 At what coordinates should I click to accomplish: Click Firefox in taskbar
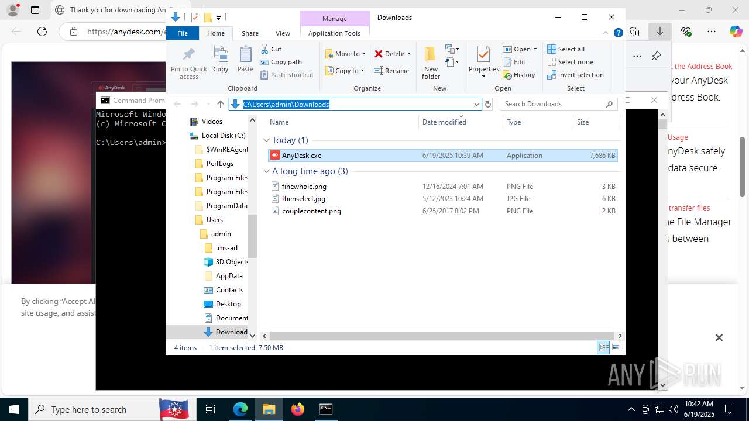tap(298, 409)
